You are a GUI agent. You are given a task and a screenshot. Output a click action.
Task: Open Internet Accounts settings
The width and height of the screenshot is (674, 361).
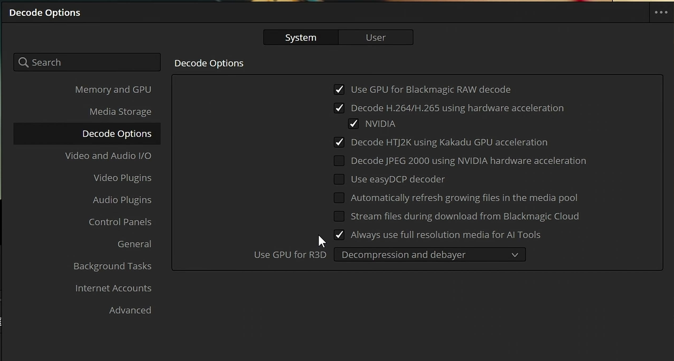pyautogui.click(x=114, y=288)
